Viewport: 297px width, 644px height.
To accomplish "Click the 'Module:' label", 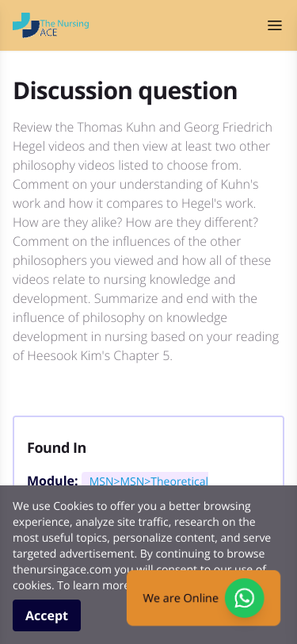I will 52,481.
